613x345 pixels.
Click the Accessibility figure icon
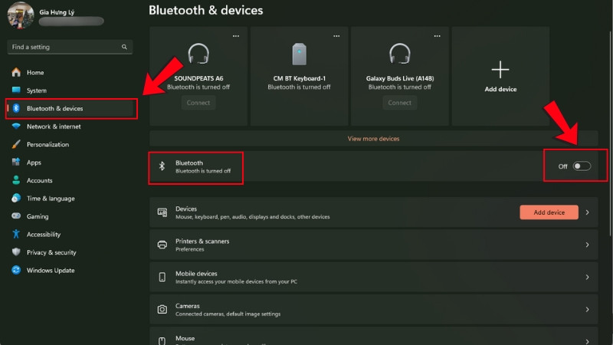click(x=16, y=234)
